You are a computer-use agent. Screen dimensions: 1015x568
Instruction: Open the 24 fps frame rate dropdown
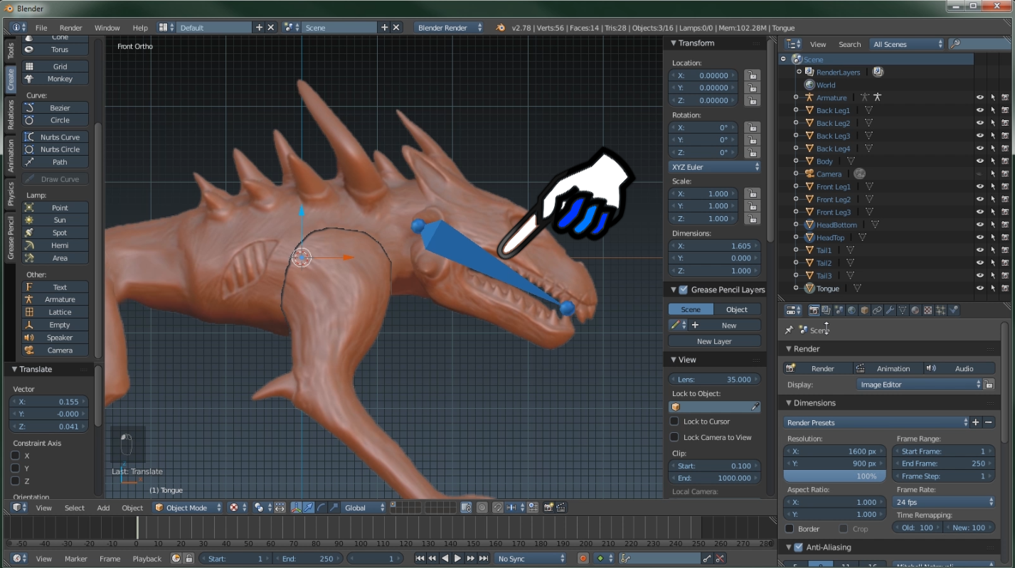click(943, 502)
